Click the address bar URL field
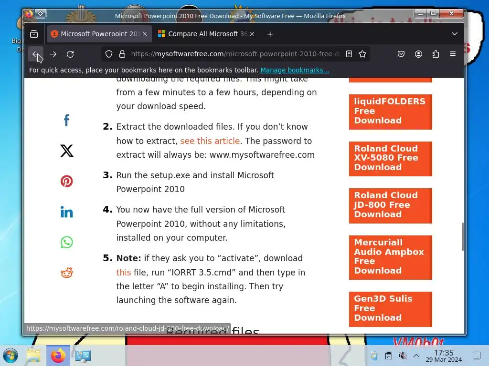The width and height of the screenshot is (489, 366). [x=235, y=54]
